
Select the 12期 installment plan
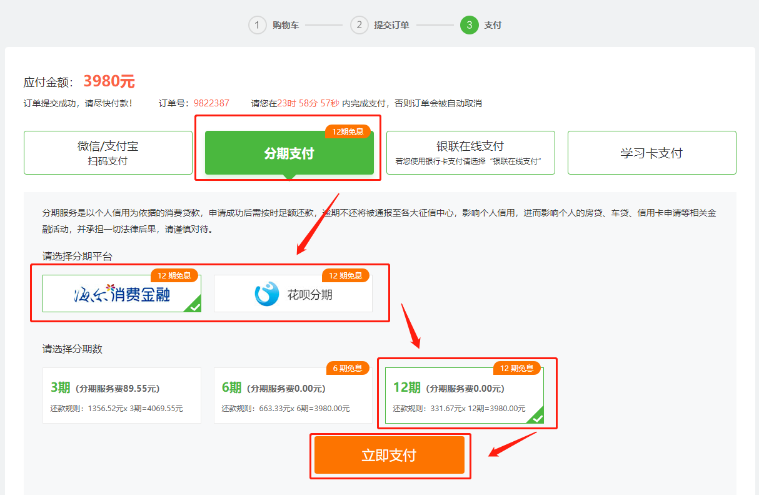tap(464, 395)
